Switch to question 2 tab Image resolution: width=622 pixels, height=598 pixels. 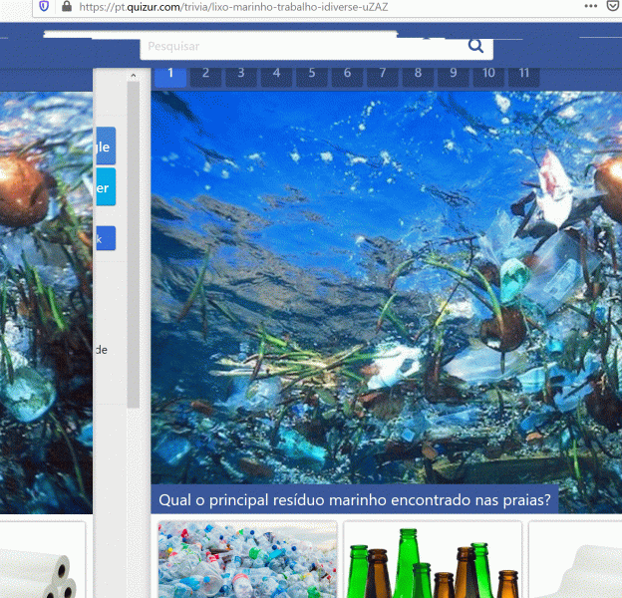pyautogui.click(x=205, y=73)
